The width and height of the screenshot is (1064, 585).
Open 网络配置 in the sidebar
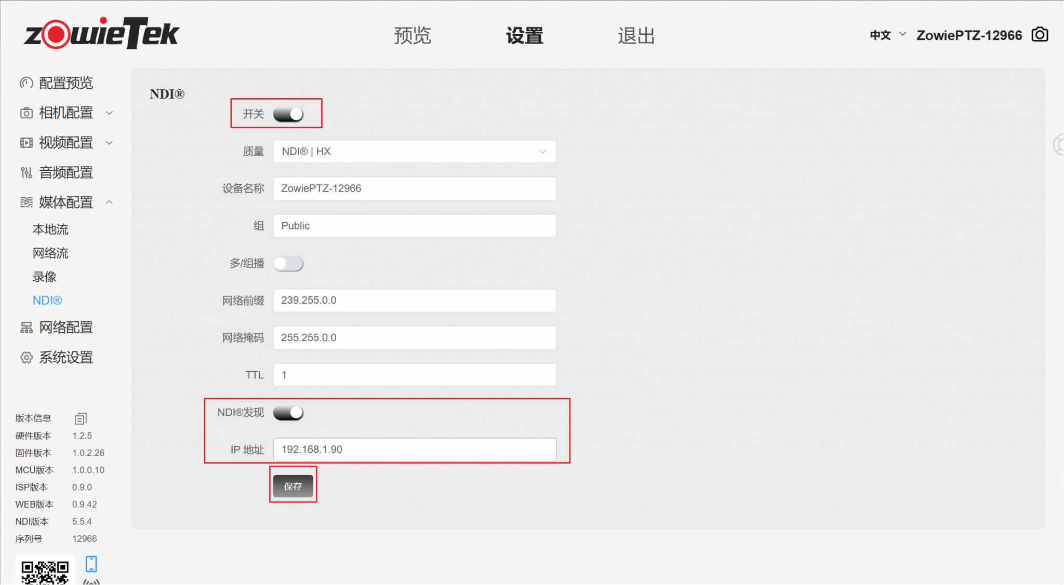[x=66, y=328]
